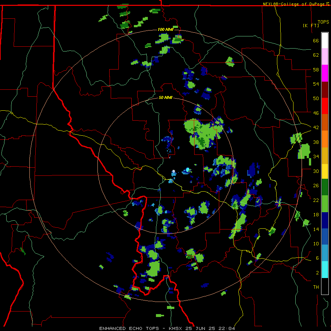Viewport: 331px width, 331px height.
Task: Click the black TH swatch at scale bottom
Action: (x=325, y=286)
